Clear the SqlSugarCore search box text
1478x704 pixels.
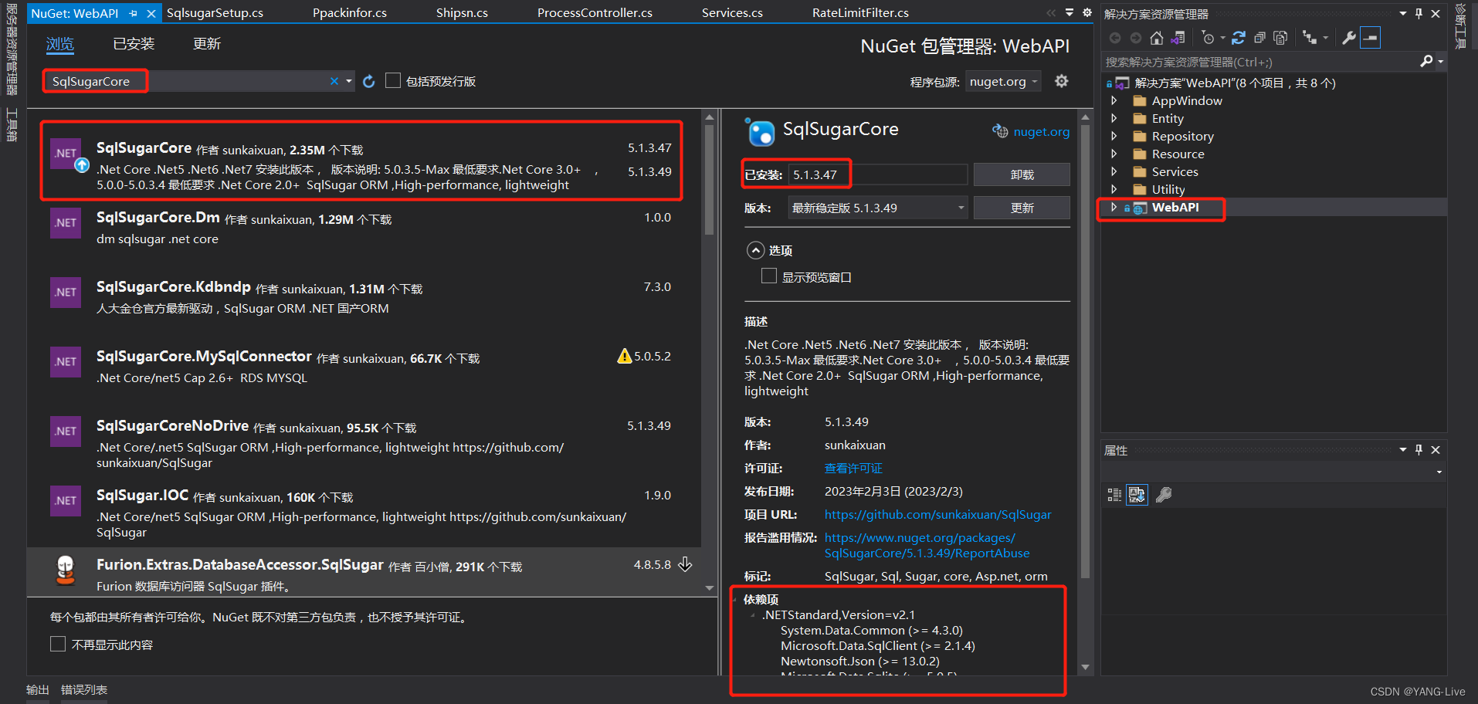click(334, 81)
